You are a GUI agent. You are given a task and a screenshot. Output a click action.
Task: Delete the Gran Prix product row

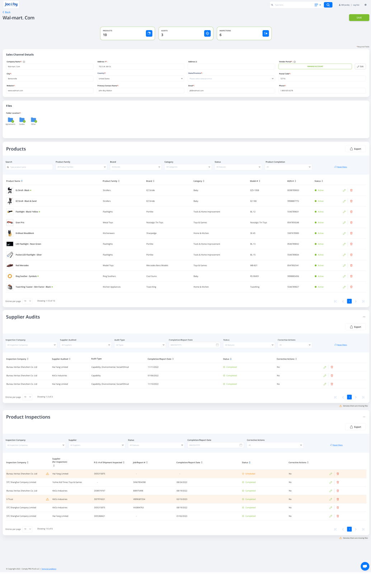[351, 223]
